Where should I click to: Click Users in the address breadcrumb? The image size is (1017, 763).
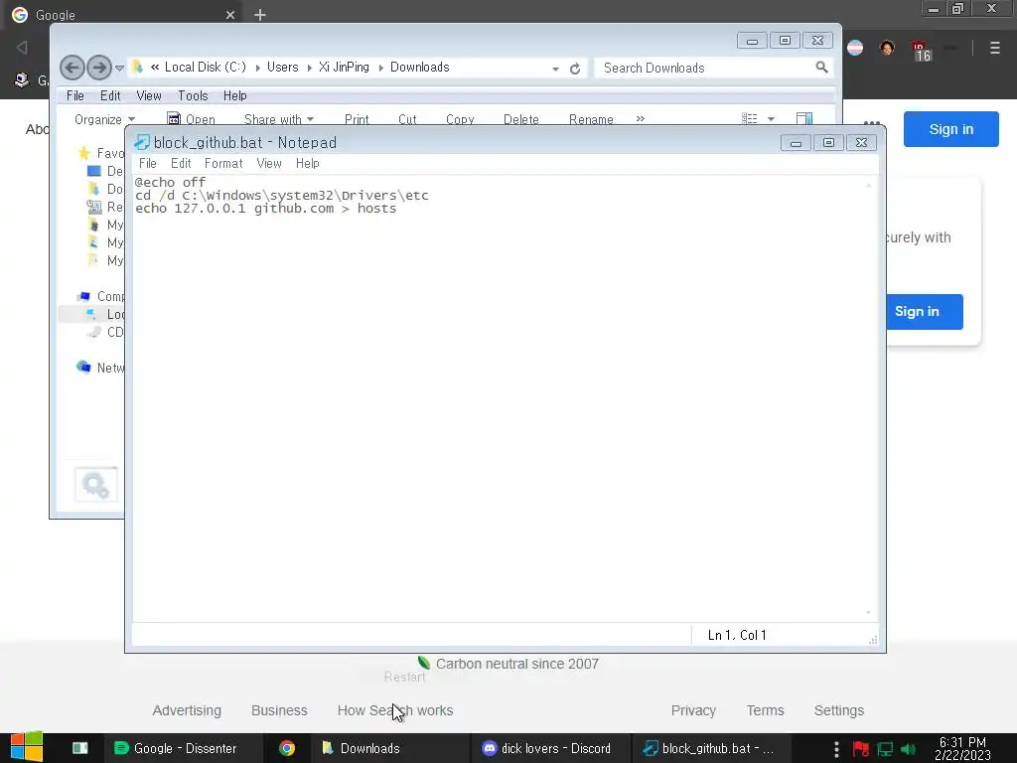[x=283, y=67]
